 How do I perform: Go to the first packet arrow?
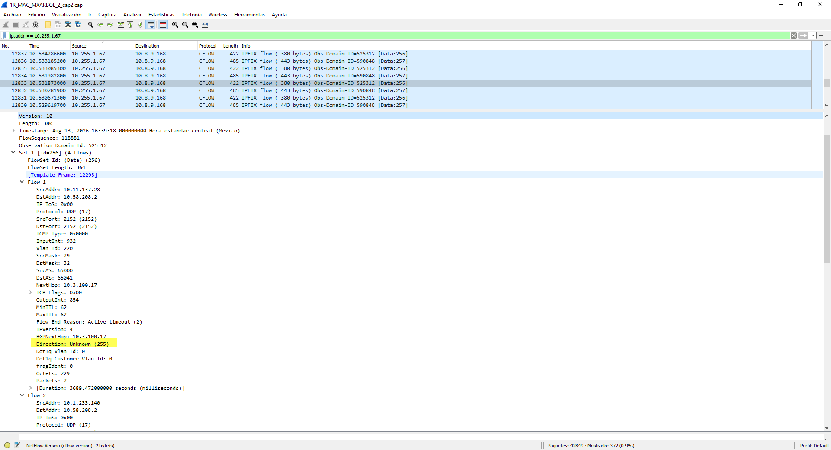click(130, 25)
